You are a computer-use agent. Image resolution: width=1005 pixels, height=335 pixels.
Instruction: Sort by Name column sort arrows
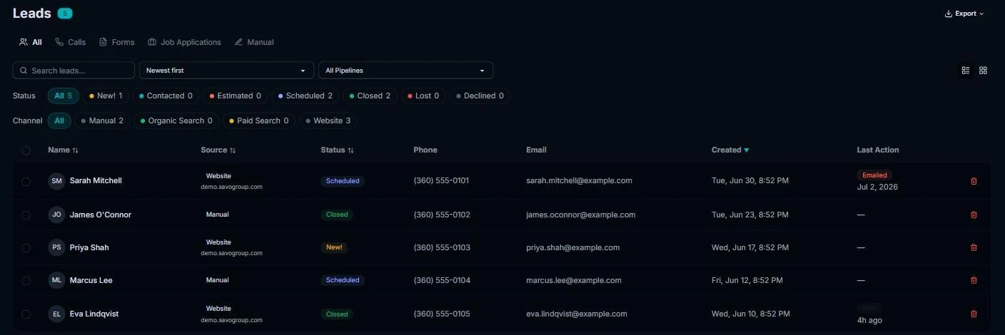[76, 150]
